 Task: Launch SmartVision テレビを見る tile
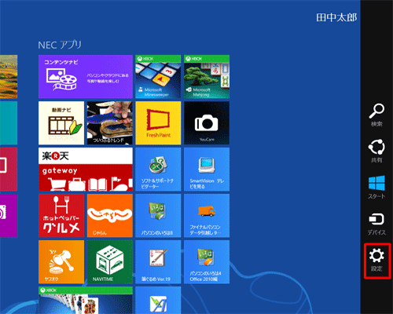207,170
